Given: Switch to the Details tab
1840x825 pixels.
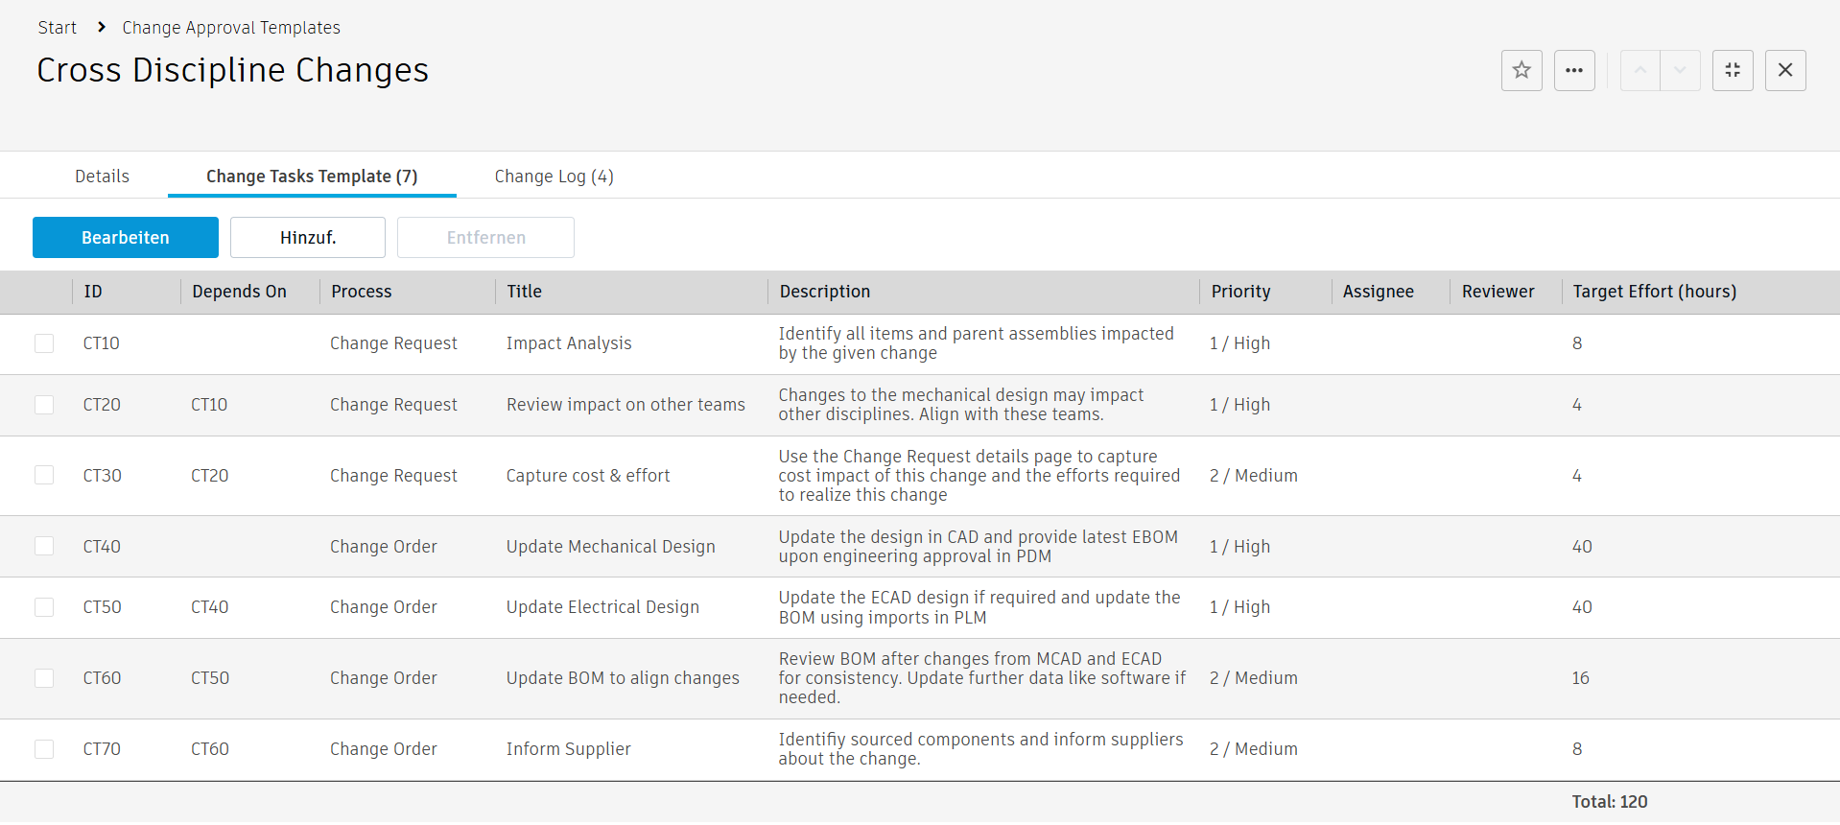Looking at the screenshot, I should (102, 177).
